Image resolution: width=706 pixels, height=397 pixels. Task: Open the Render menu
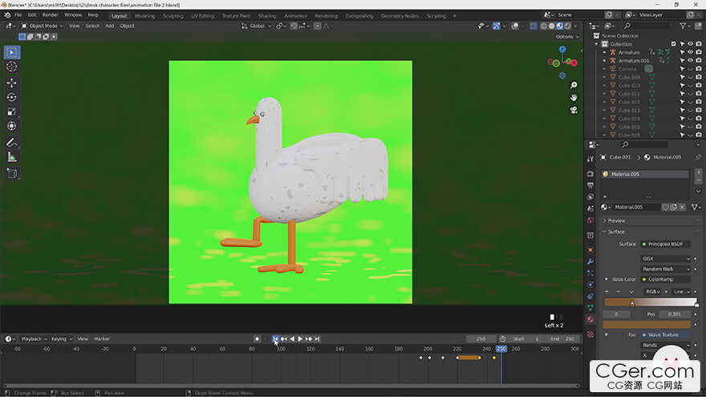[x=50, y=14]
